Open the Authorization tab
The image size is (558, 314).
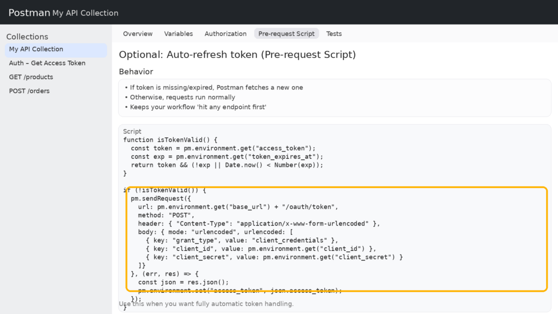click(225, 34)
